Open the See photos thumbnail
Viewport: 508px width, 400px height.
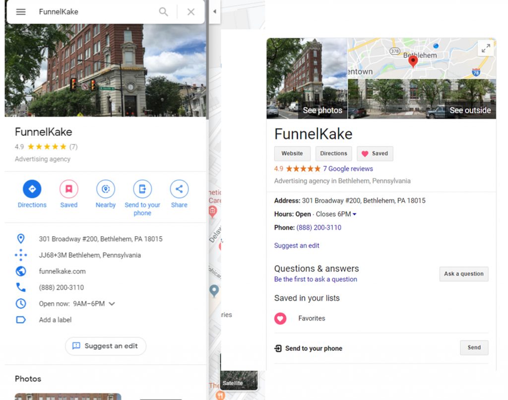[x=307, y=78]
